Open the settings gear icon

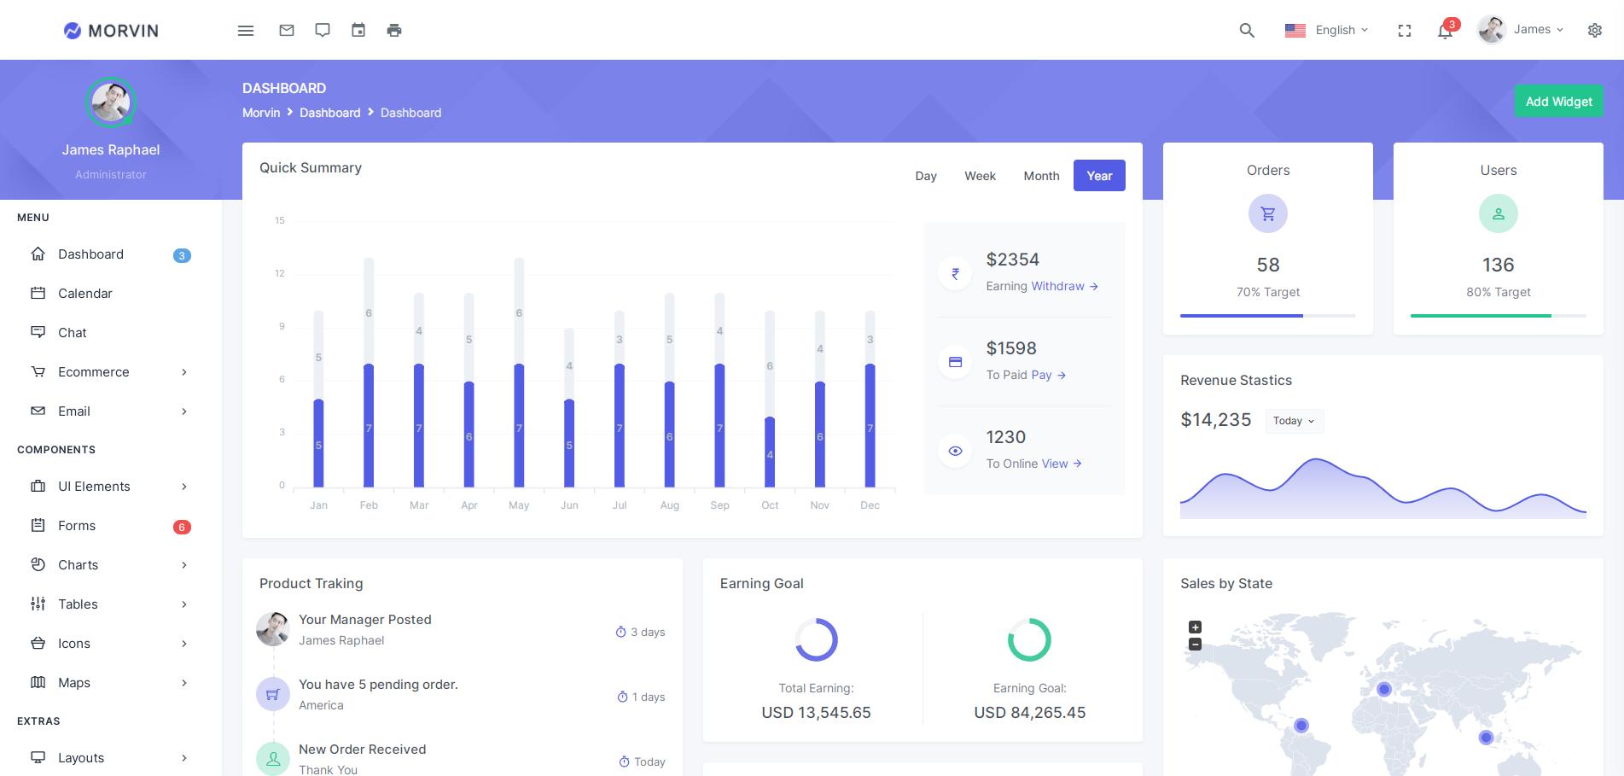point(1595,31)
